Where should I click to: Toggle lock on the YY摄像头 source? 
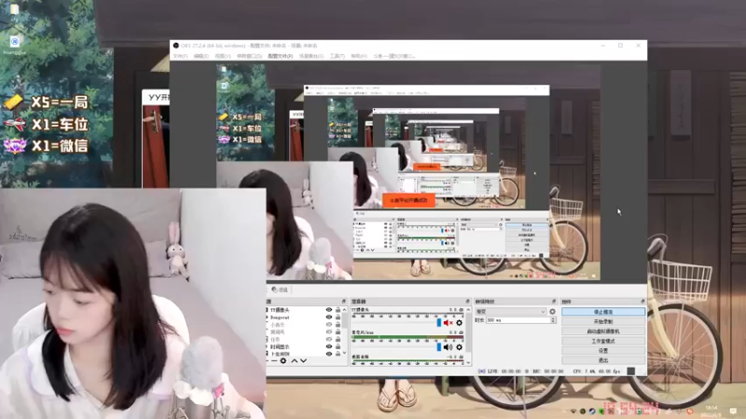point(338,310)
